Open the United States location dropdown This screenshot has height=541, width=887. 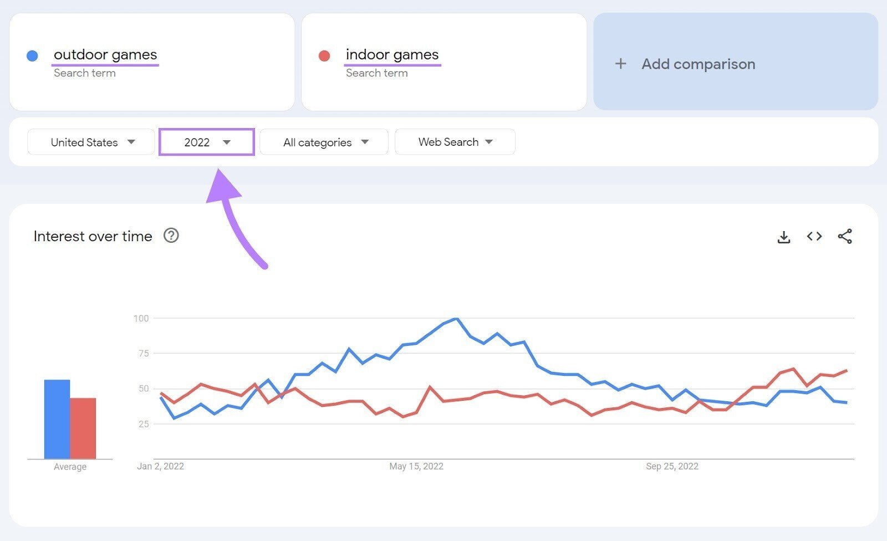(x=90, y=142)
